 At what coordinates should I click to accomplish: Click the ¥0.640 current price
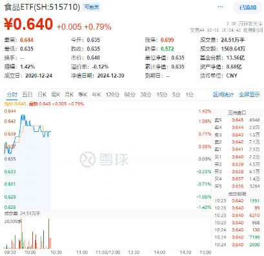(28, 24)
